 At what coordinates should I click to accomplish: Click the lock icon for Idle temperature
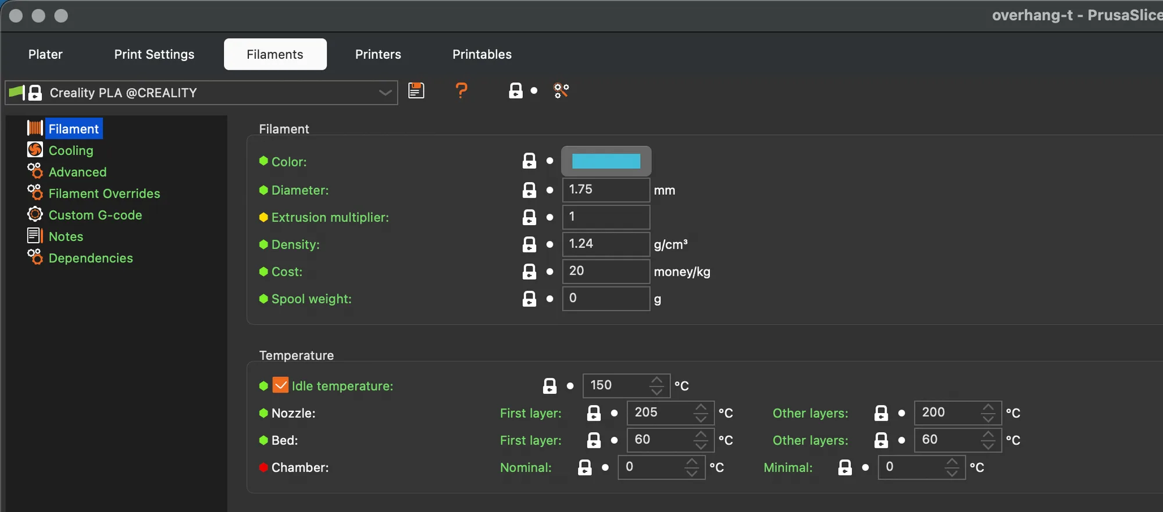550,386
